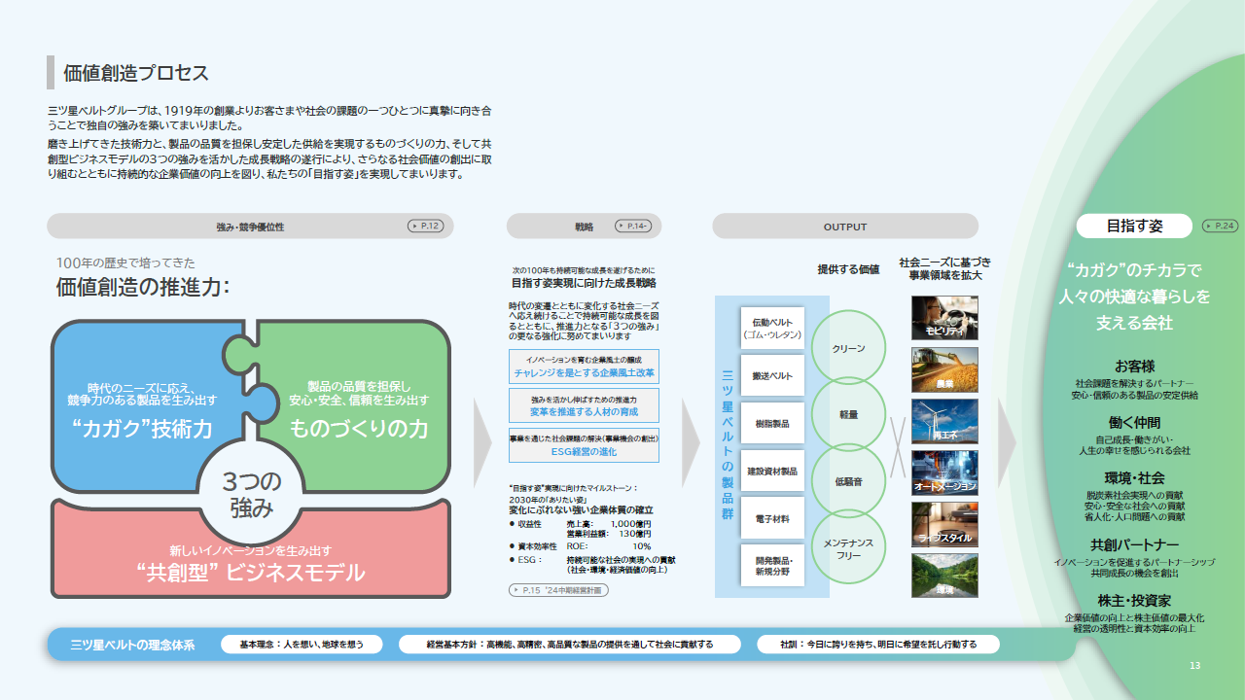Image resolution: width=1245 pixels, height=700 pixels.
Task: Open the P.12 page link arrow
Action: [425, 226]
